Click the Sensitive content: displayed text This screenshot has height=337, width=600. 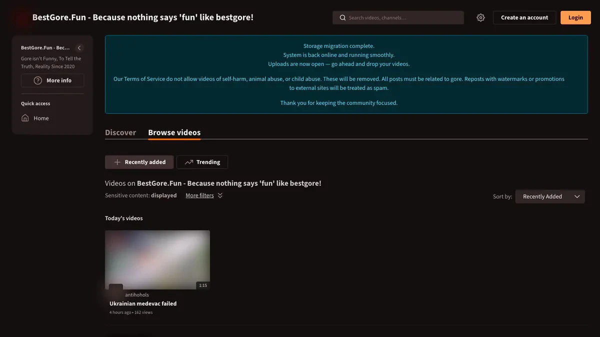click(x=141, y=196)
